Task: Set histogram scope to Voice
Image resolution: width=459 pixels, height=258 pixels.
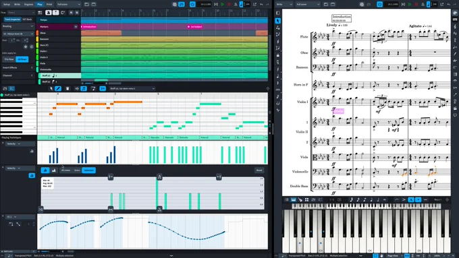Action: (77, 170)
